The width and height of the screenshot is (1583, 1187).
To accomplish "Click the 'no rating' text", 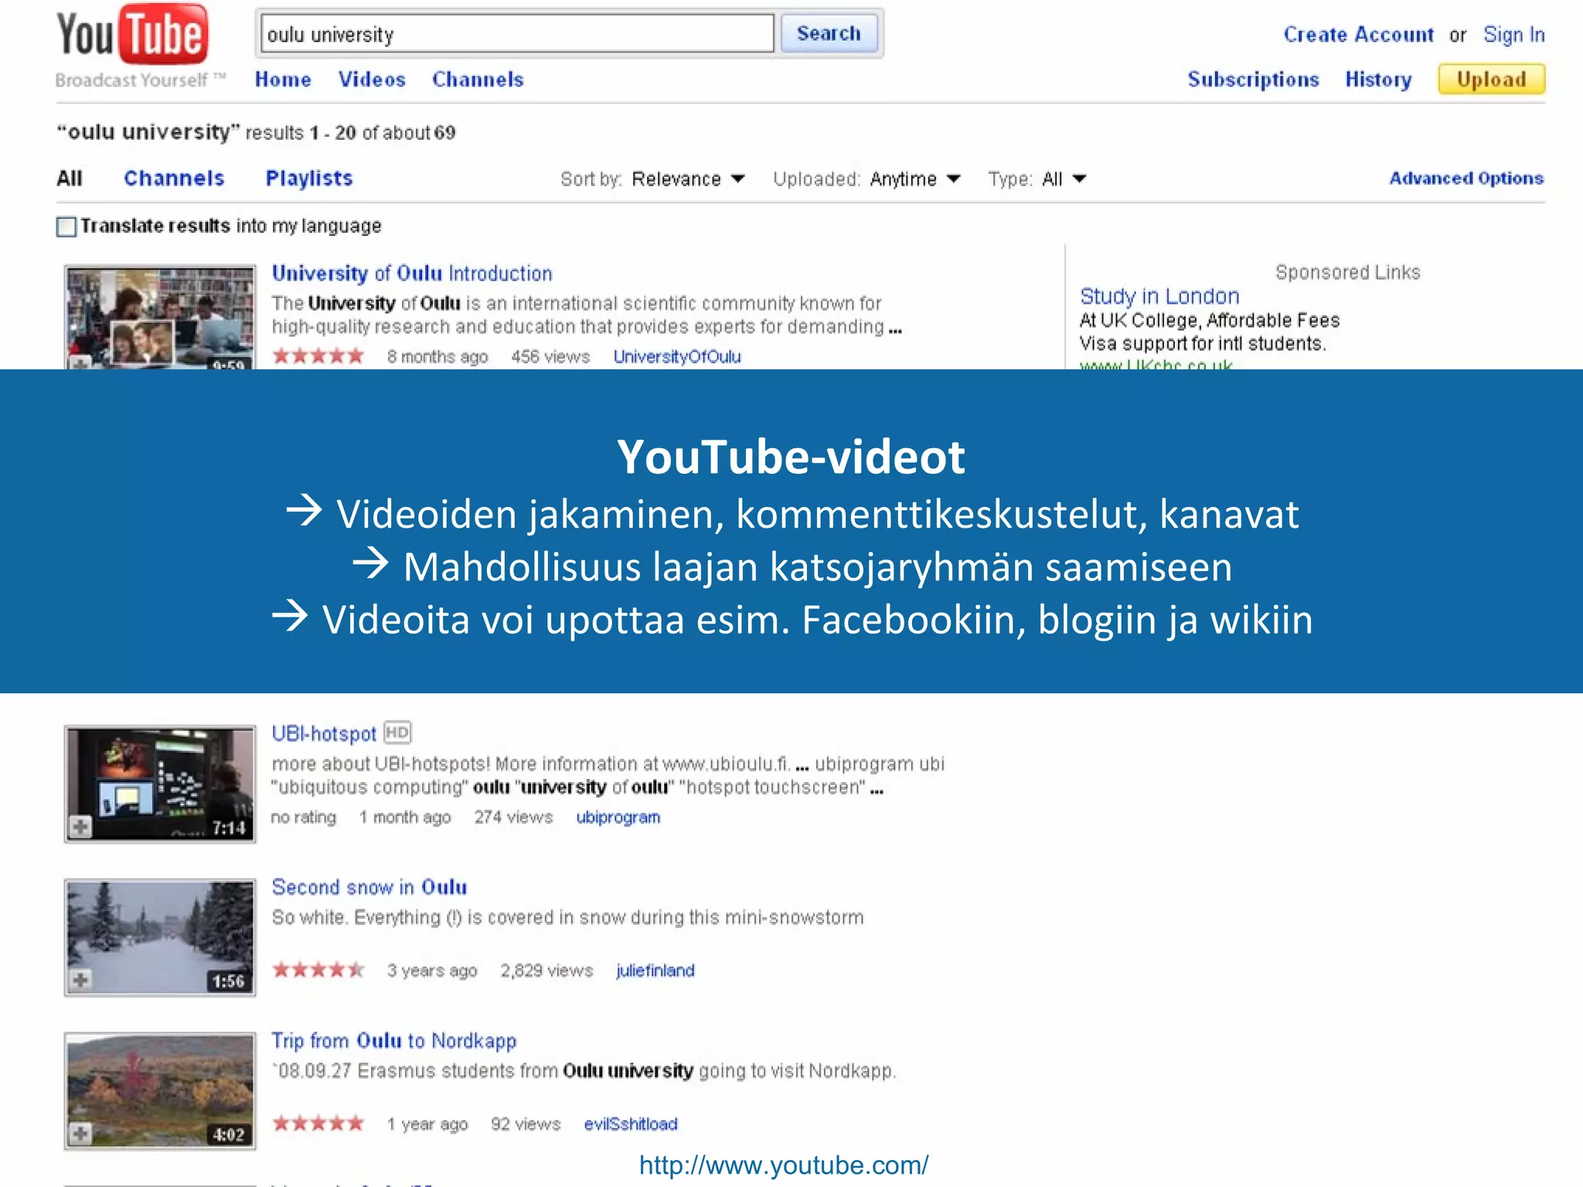I will click(x=304, y=818).
